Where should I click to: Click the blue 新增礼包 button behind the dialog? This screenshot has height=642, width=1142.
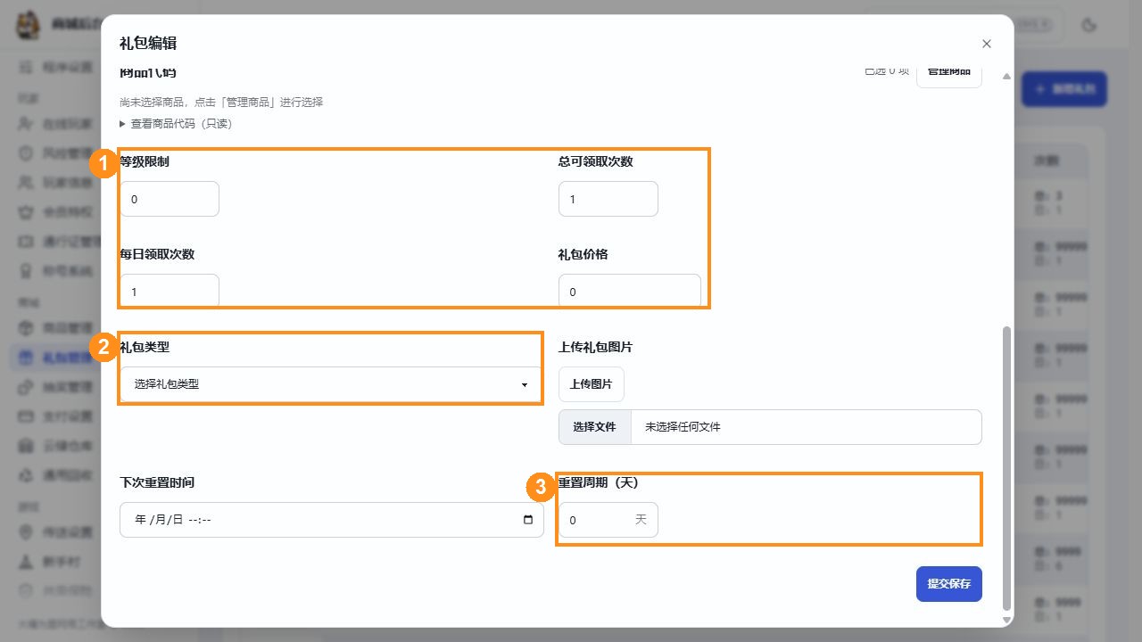[x=1064, y=89]
